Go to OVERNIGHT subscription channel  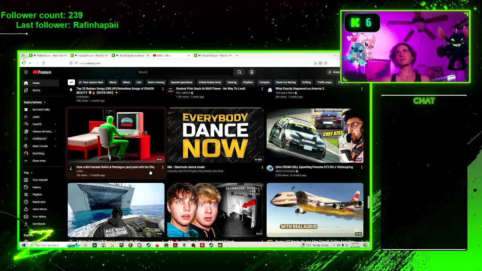click(x=41, y=139)
